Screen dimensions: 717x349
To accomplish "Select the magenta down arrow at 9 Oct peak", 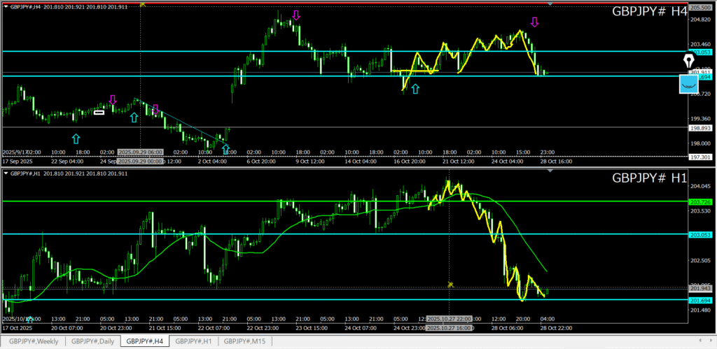I will (297, 15).
